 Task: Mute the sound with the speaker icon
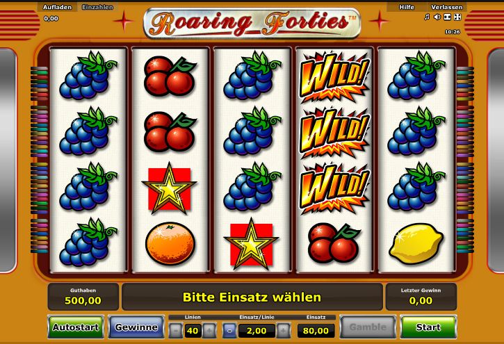click(x=437, y=17)
